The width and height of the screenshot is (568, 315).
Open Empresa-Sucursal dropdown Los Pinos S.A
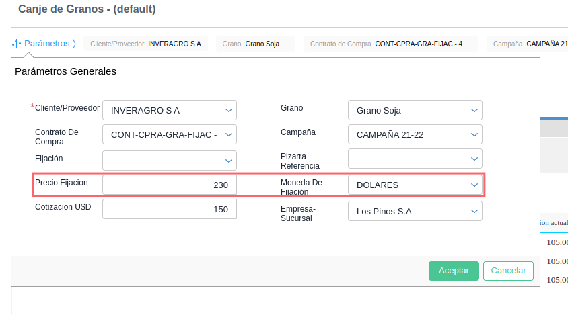(415, 211)
